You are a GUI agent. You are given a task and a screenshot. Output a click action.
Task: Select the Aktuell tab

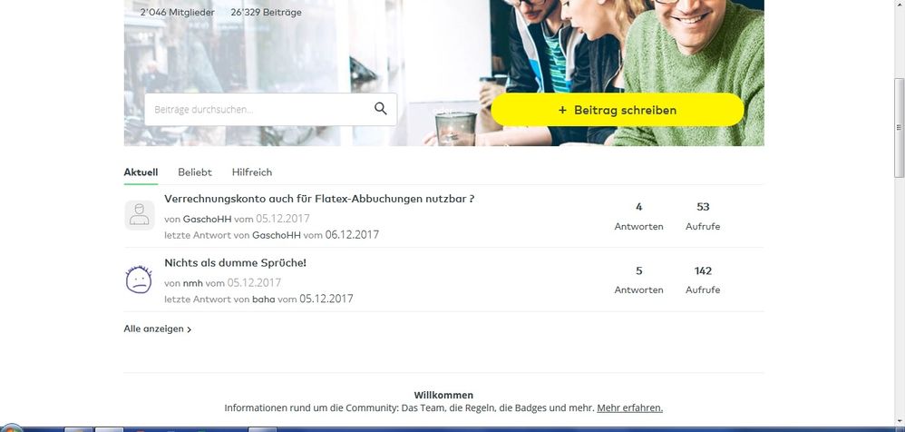pyautogui.click(x=141, y=172)
